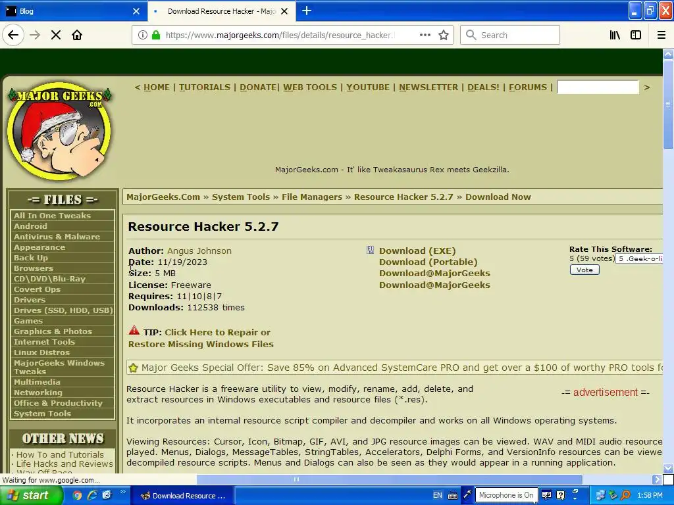Click the forward navigation arrow
The image size is (674, 505).
coord(35,35)
